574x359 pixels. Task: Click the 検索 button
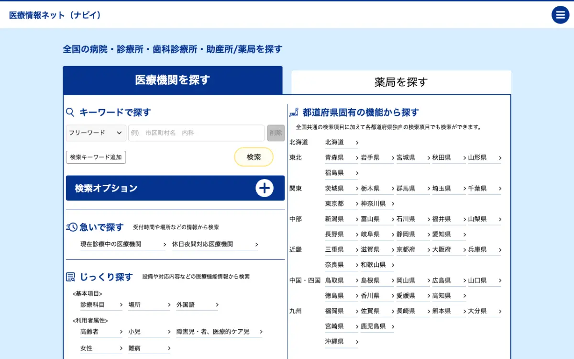[254, 157]
